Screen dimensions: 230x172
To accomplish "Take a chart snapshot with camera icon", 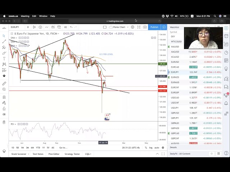I will 145,27.
